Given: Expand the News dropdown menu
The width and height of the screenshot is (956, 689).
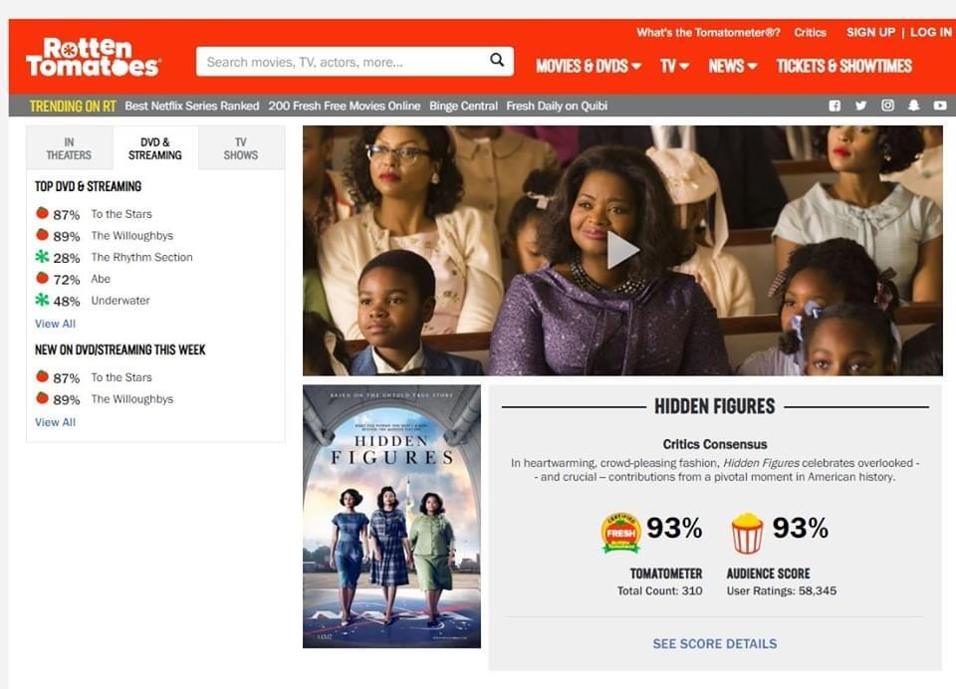Looking at the screenshot, I should click(x=732, y=66).
